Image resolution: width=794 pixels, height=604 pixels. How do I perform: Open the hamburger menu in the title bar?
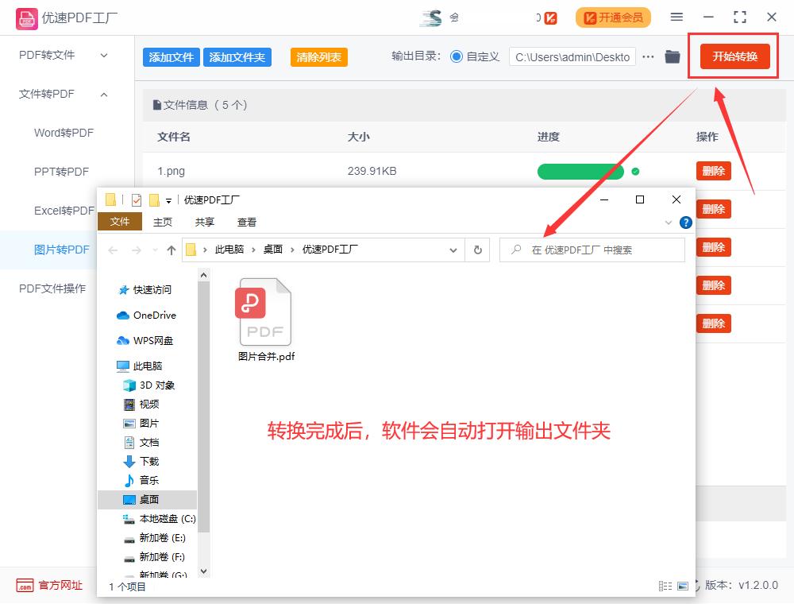click(x=677, y=16)
